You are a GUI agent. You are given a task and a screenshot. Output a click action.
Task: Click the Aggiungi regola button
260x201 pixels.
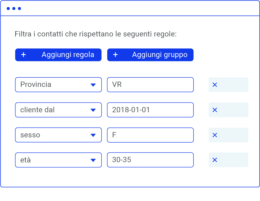(x=58, y=55)
